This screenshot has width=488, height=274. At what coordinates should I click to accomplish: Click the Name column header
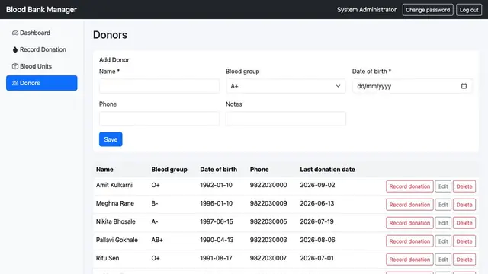[x=104, y=170]
